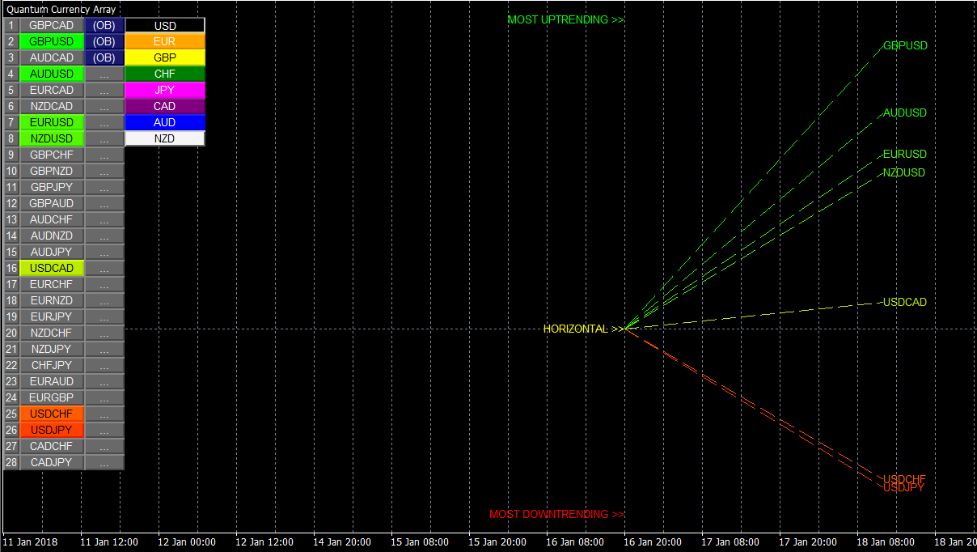Select the orange EUR currency filter

click(165, 41)
